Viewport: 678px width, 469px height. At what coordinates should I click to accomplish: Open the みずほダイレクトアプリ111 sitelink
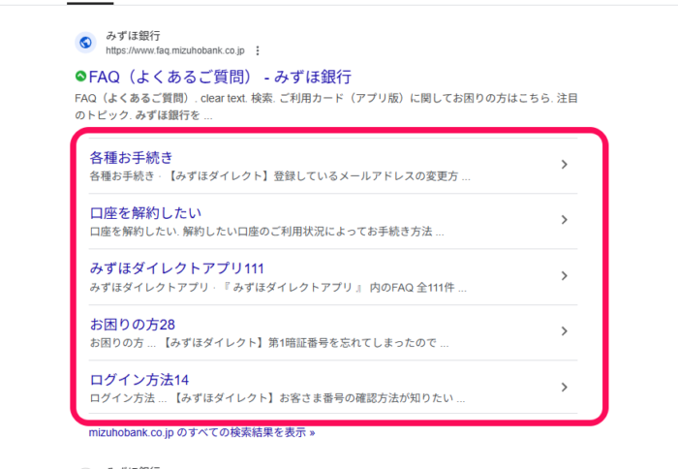tap(177, 268)
